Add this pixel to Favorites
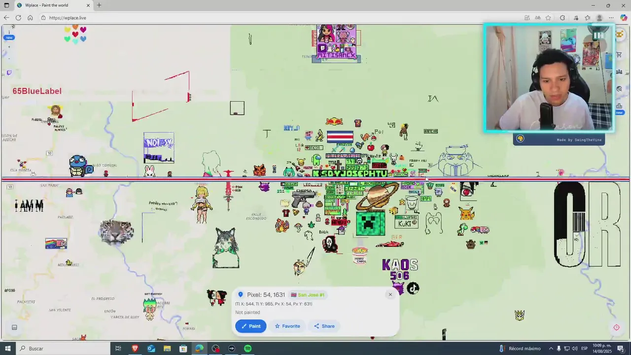 coord(287,326)
